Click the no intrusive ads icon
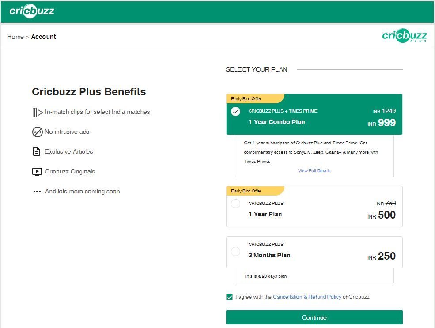 tap(37, 132)
